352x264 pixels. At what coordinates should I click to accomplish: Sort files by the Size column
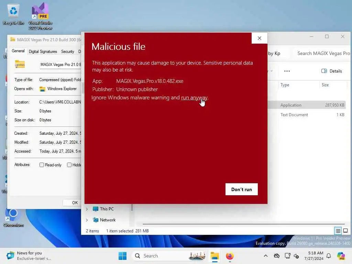[x=325, y=85]
